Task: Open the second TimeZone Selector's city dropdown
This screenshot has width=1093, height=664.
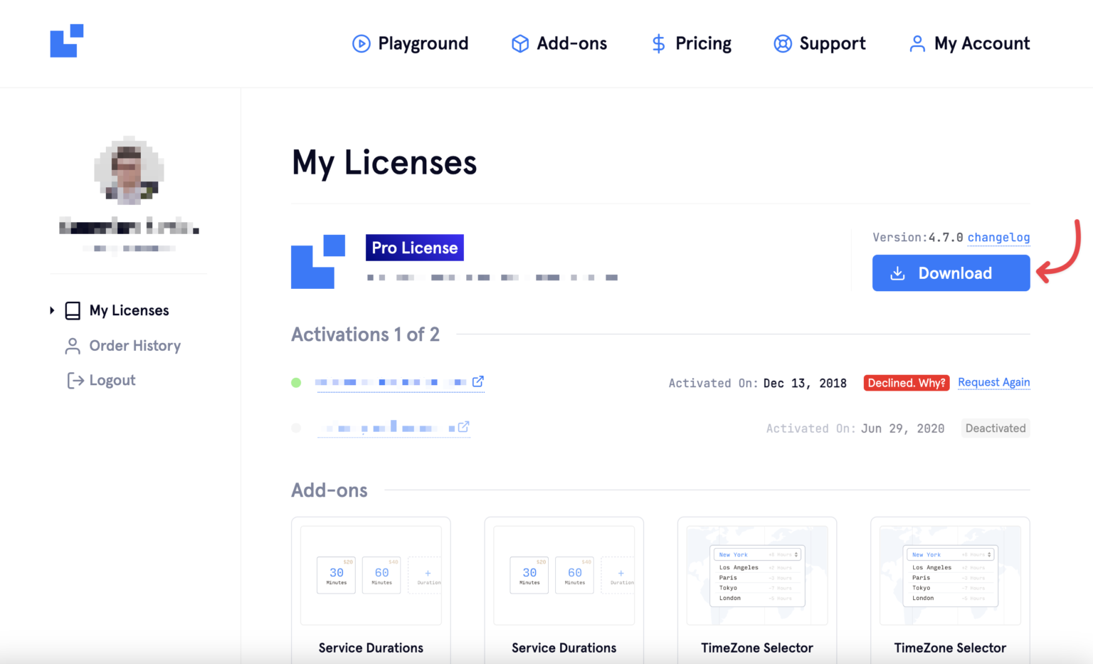Action: (x=950, y=554)
